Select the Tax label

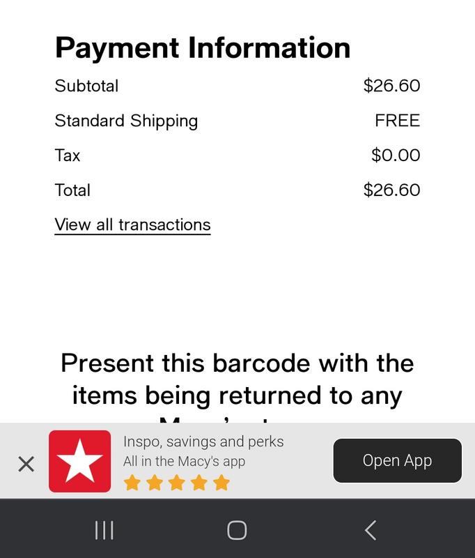click(x=68, y=156)
